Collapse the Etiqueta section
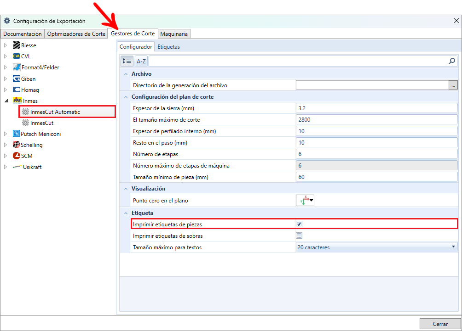 point(126,213)
